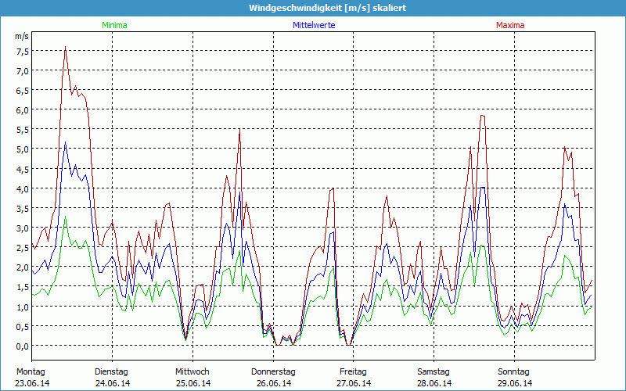Click the blue Mittelwerte peak on Monday
Image resolution: width=626 pixels, height=391 pixels.
(x=66, y=142)
